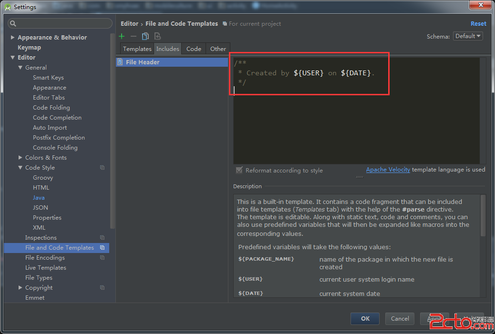
Task: Click project-level icon beside File and Code Templates
Action: pyautogui.click(x=102, y=248)
